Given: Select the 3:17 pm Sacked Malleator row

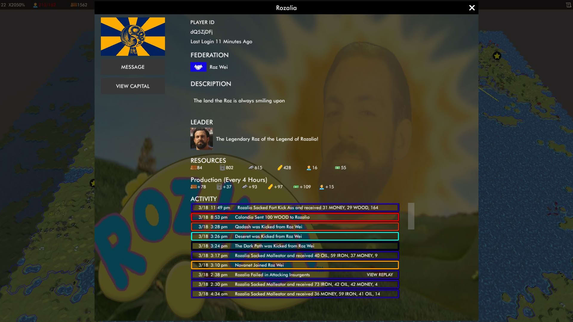Looking at the screenshot, I should coord(295,256).
